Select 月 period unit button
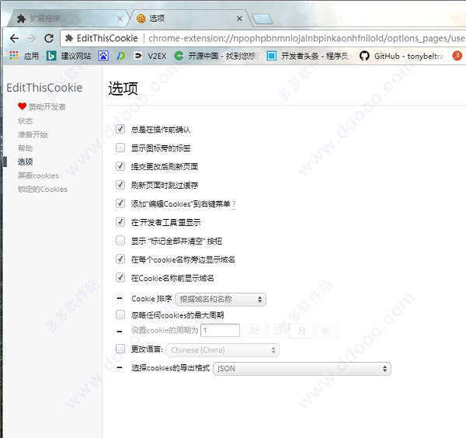 click(x=301, y=331)
